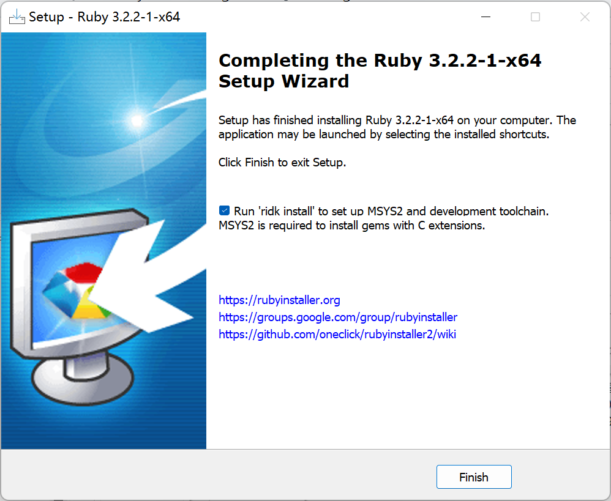Open the groups.google.com rubyinstaller link
Image resolution: width=611 pixels, height=501 pixels.
click(338, 317)
